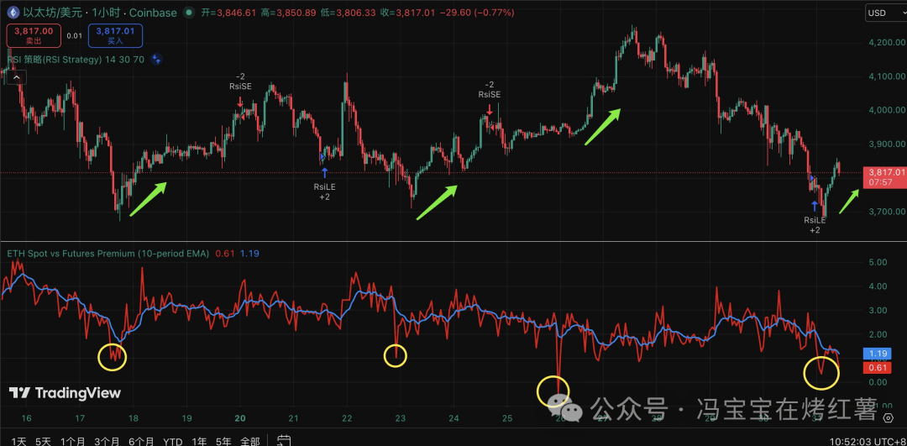Click blue 1.19 EMA value label
Viewport: 907px width, 446px height.
pyautogui.click(x=876, y=353)
